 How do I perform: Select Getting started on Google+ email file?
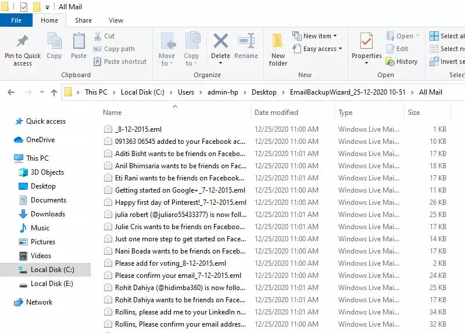coord(175,190)
